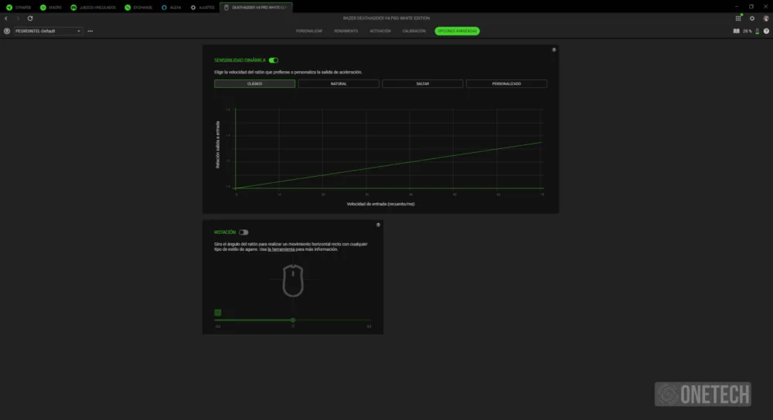Click the profile icon beside PEDROINTEL-Default

[7, 31]
